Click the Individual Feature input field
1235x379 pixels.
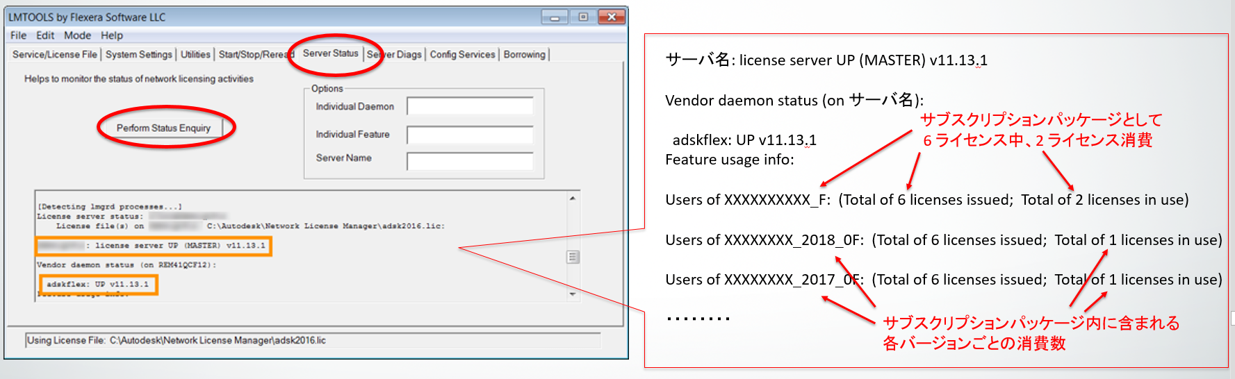[x=470, y=135]
